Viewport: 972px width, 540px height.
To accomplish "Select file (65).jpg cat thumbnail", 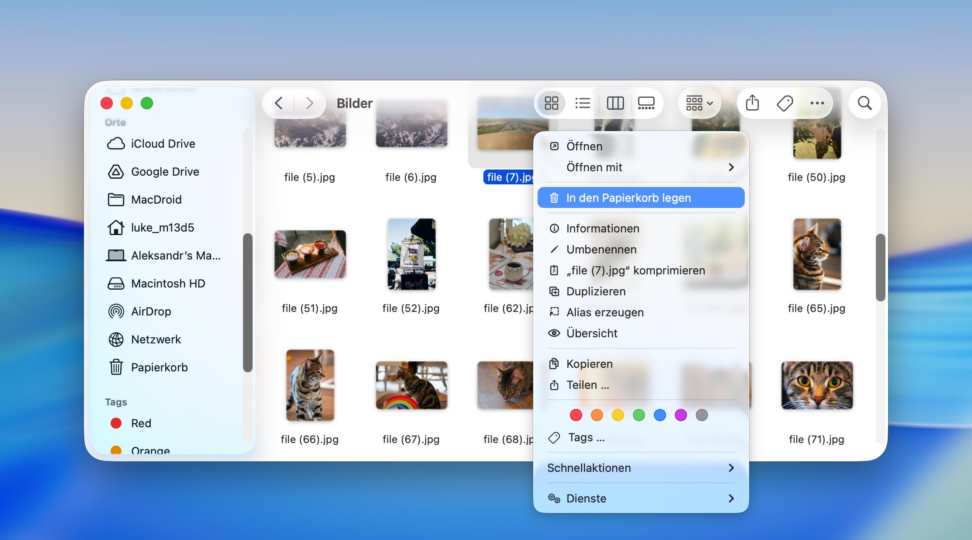I will pyautogui.click(x=817, y=254).
